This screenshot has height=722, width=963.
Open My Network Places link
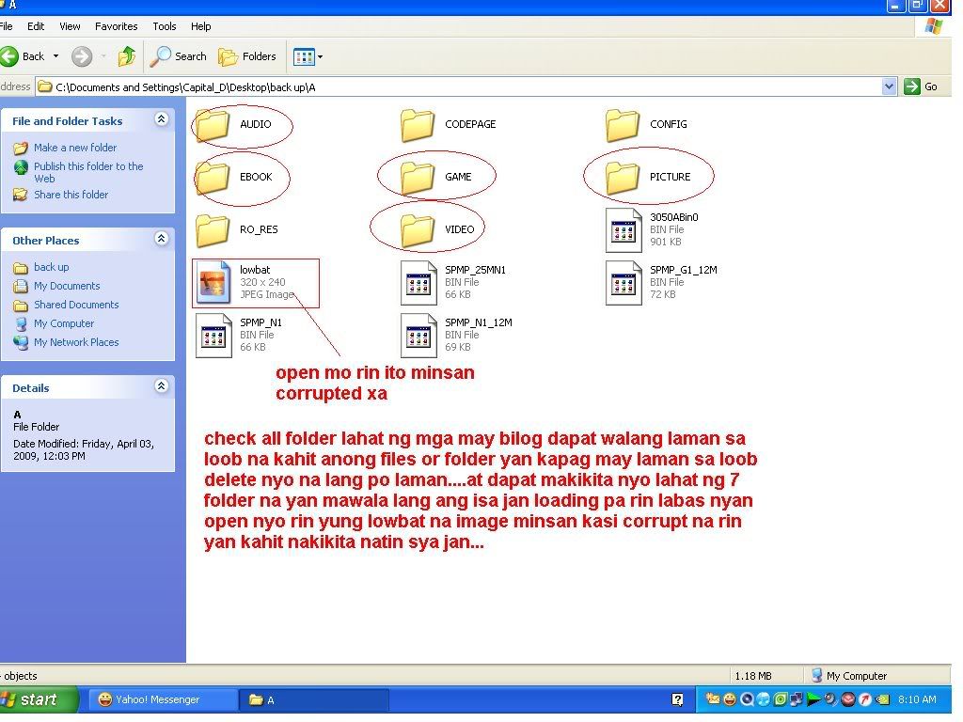(x=76, y=344)
